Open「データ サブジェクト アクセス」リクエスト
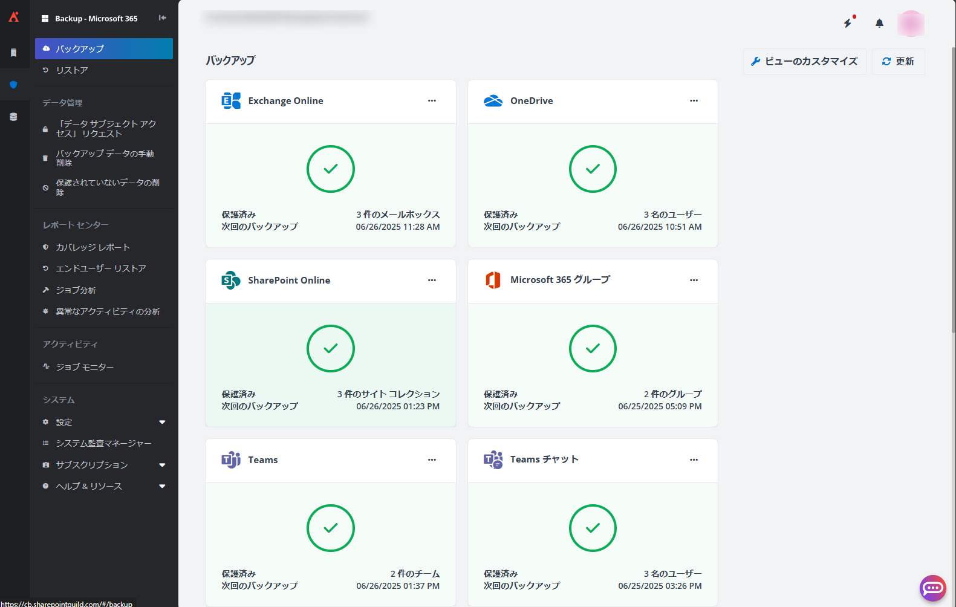Screen dimensions: 956x607 point(104,129)
